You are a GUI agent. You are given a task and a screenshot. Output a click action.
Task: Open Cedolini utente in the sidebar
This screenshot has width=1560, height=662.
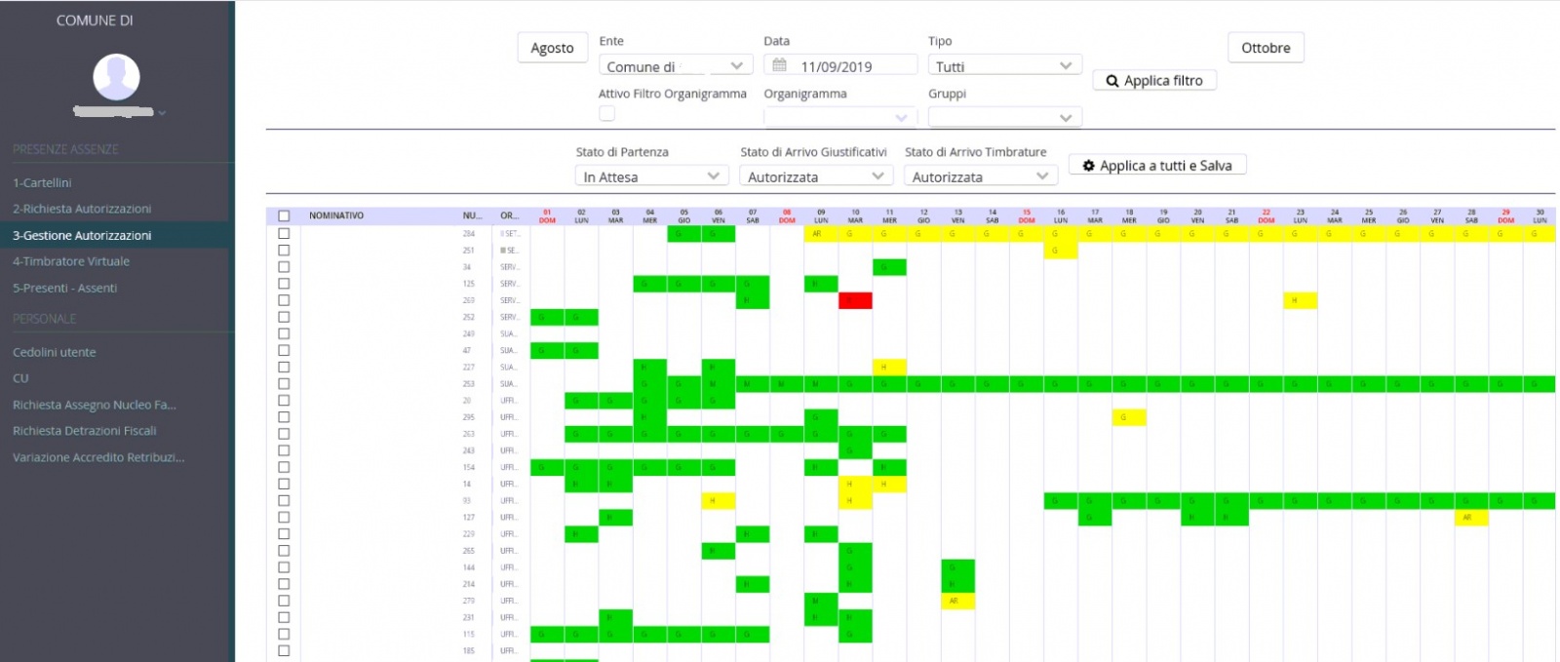(x=55, y=352)
